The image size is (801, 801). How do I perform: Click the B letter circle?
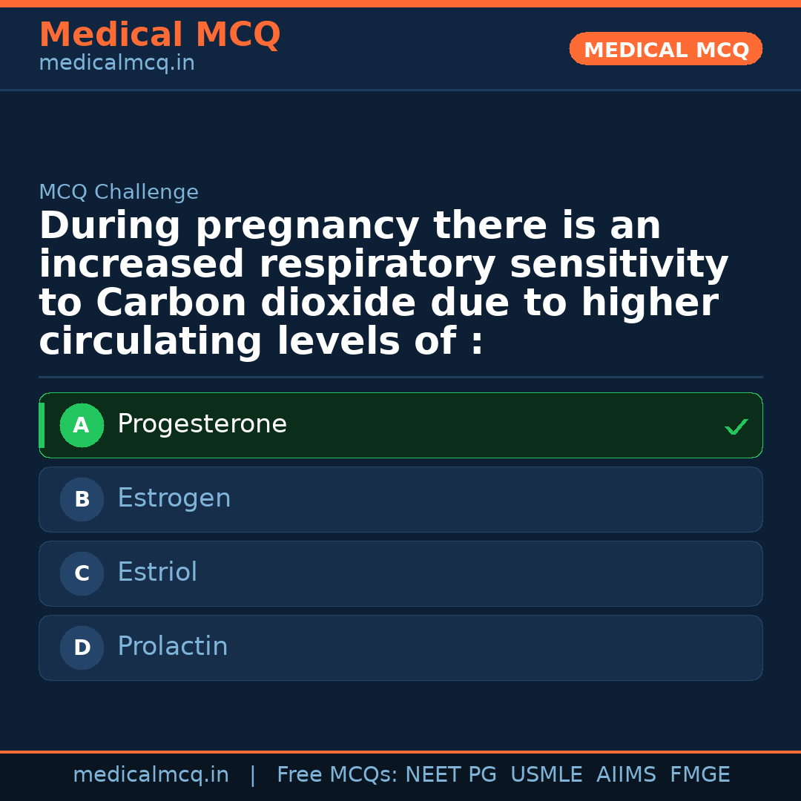(82, 500)
